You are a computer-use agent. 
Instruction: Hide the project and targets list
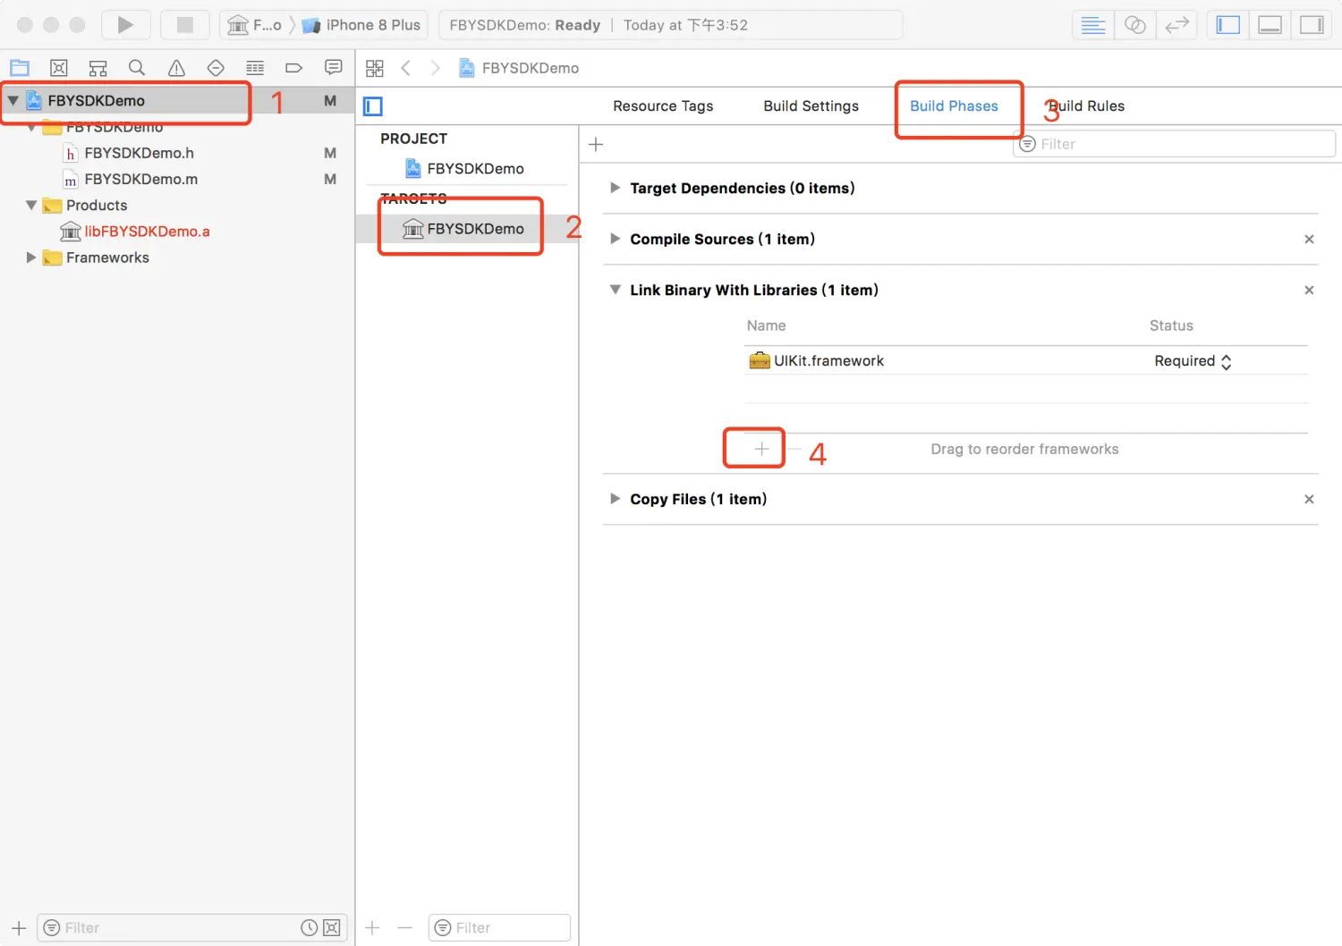373,106
